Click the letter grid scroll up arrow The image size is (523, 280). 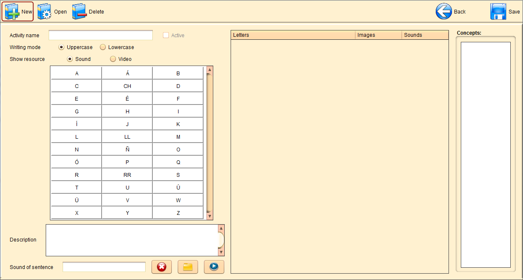click(x=209, y=69)
